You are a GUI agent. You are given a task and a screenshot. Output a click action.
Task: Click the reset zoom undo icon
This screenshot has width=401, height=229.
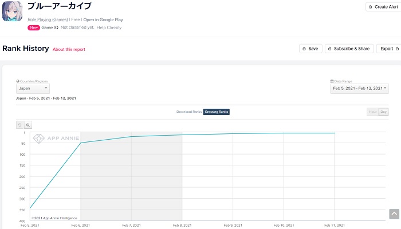[19, 125]
